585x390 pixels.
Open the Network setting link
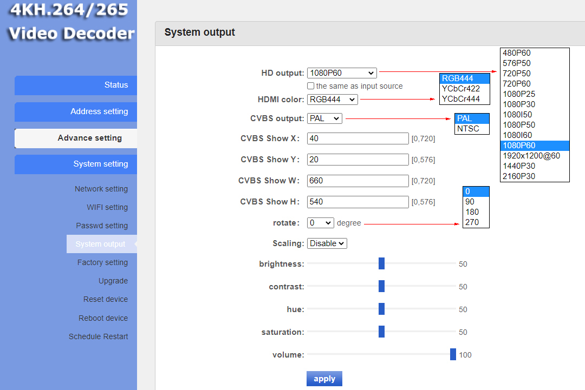click(x=101, y=189)
